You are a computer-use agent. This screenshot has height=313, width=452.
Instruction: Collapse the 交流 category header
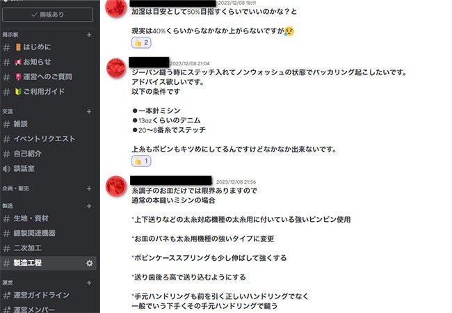8,111
